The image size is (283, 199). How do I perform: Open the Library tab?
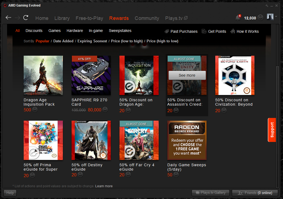pos(62,18)
